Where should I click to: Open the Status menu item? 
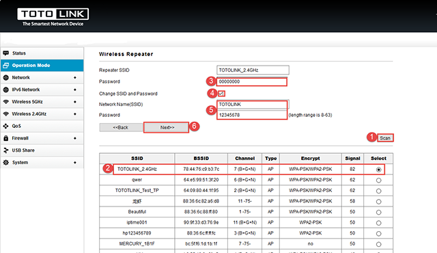[42, 53]
